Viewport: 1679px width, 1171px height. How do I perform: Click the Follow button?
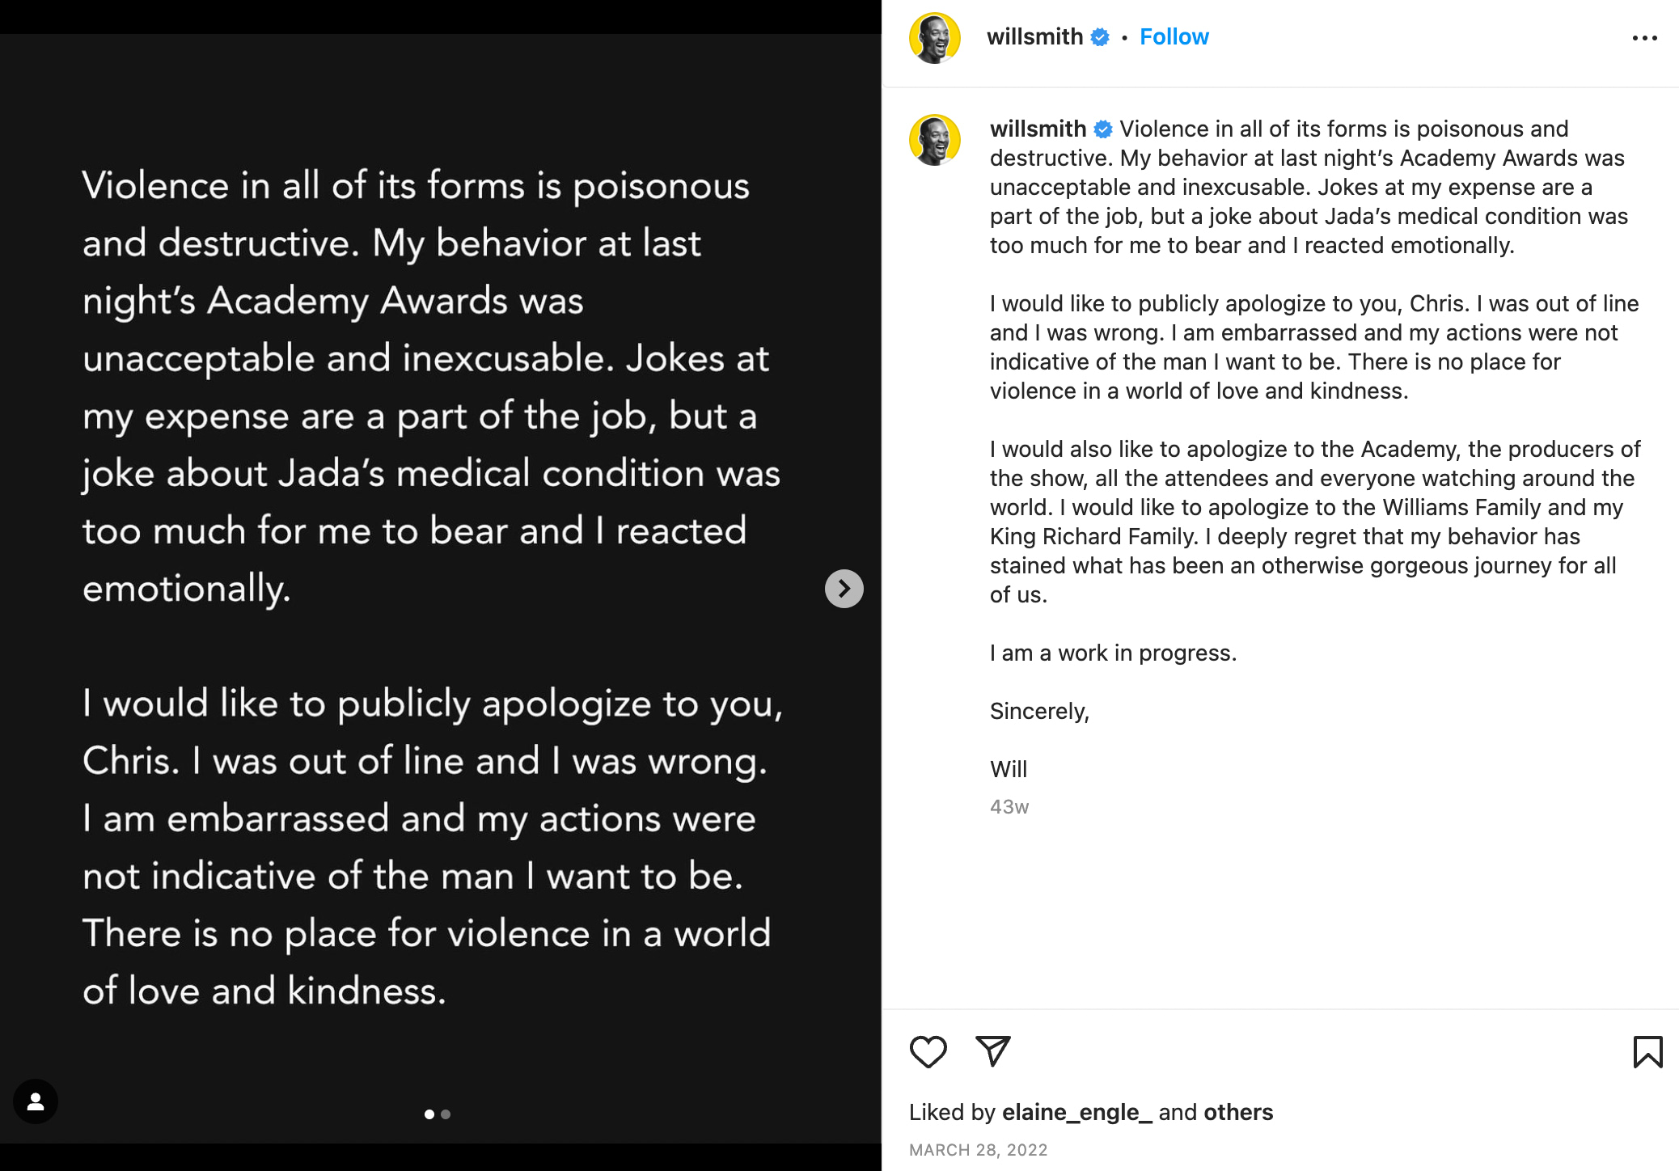[x=1174, y=37]
